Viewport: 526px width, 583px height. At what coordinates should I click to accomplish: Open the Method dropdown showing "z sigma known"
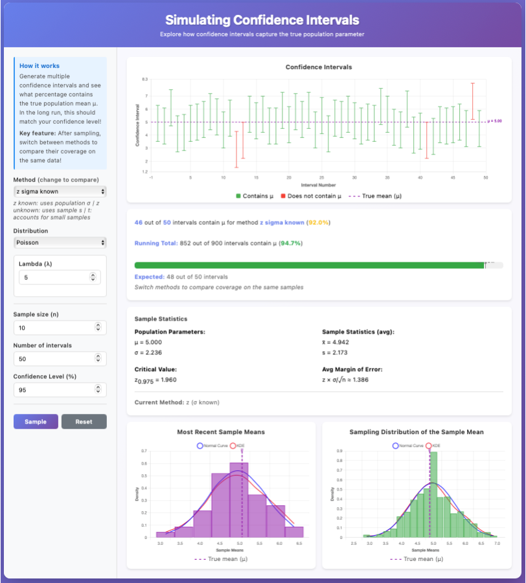[x=60, y=191]
